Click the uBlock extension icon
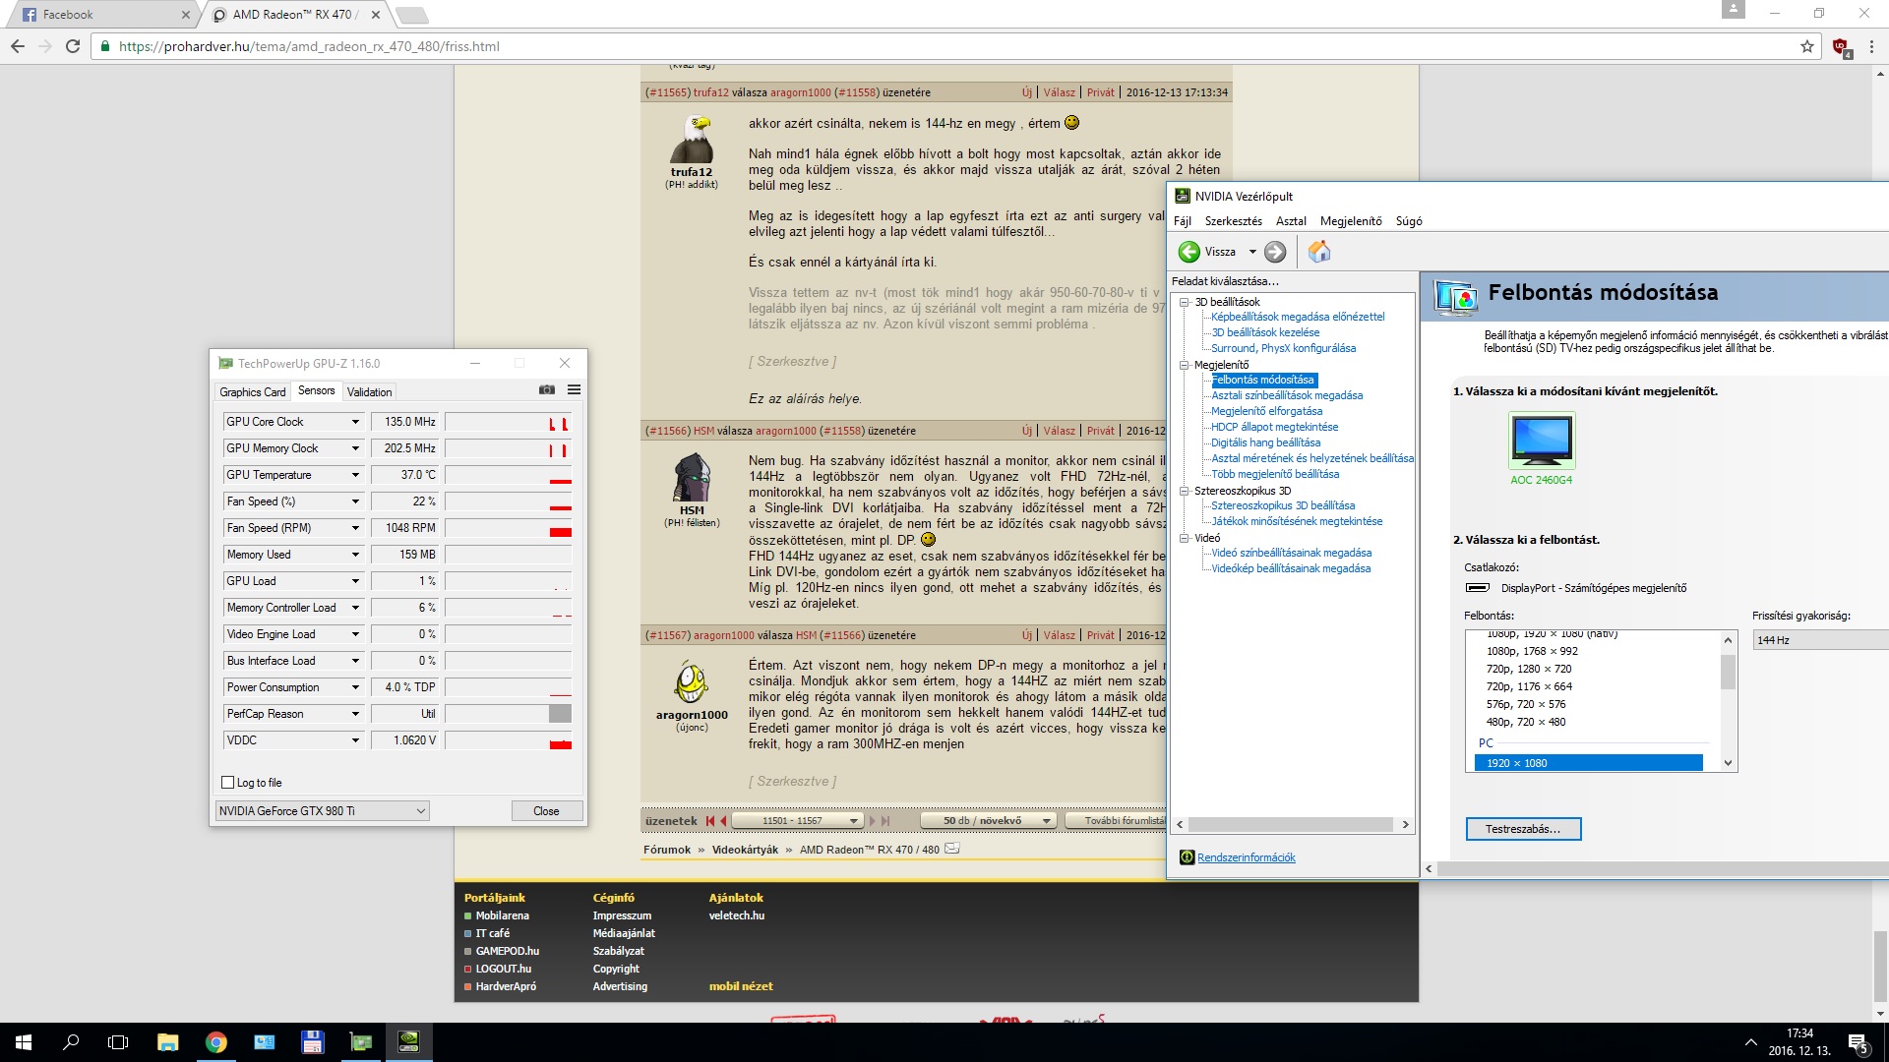The width and height of the screenshot is (1889, 1062). [x=1841, y=47]
